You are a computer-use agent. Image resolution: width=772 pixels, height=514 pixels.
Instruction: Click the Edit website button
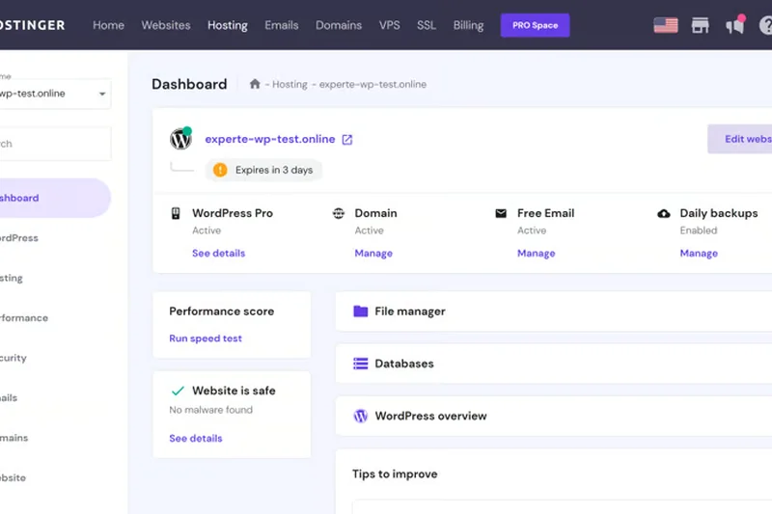point(739,139)
